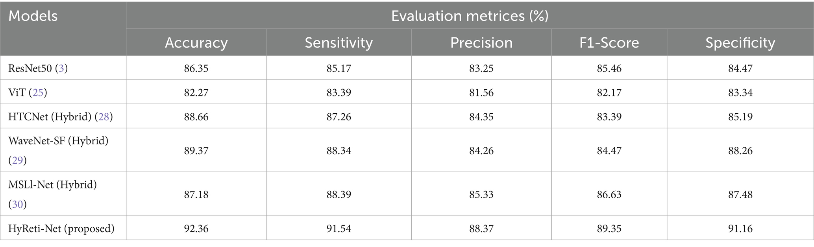Viewport: 814px width, 247px height.
Task: Select the Evaluation metrics (%) header
Action: tap(470, 16)
